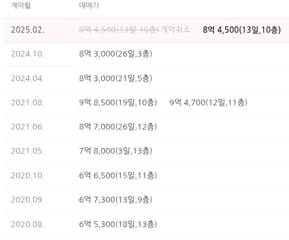Click 9억 4,700(12일,11층) price entry

coord(208,103)
